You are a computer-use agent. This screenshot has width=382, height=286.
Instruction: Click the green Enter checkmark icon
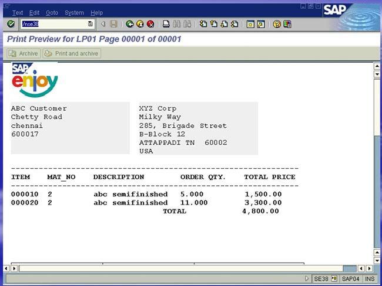click(11, 24)
